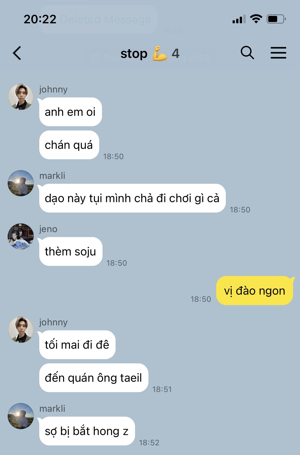300x455 pixels.
Task: Tap jeno's sender name label
Action: (48, 229)
